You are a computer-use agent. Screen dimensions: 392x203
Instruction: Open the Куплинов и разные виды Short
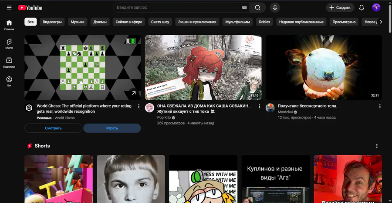coord(276,179)
